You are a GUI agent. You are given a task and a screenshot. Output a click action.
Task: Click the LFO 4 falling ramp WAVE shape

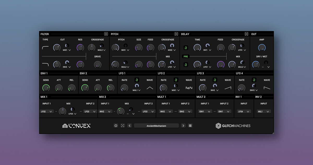[x=267, y=88]
